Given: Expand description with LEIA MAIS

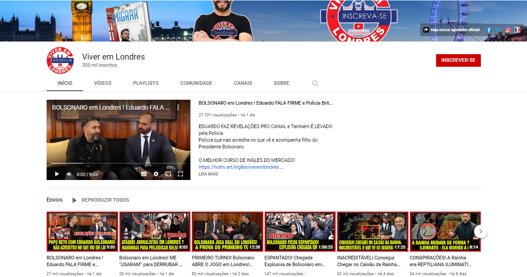Looking at the screenshot, I should 208,174.
